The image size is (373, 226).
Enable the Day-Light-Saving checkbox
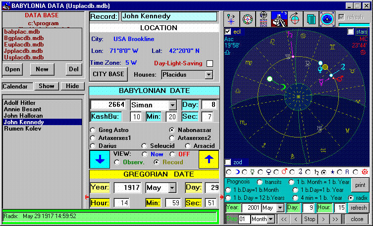pos(210,63)
